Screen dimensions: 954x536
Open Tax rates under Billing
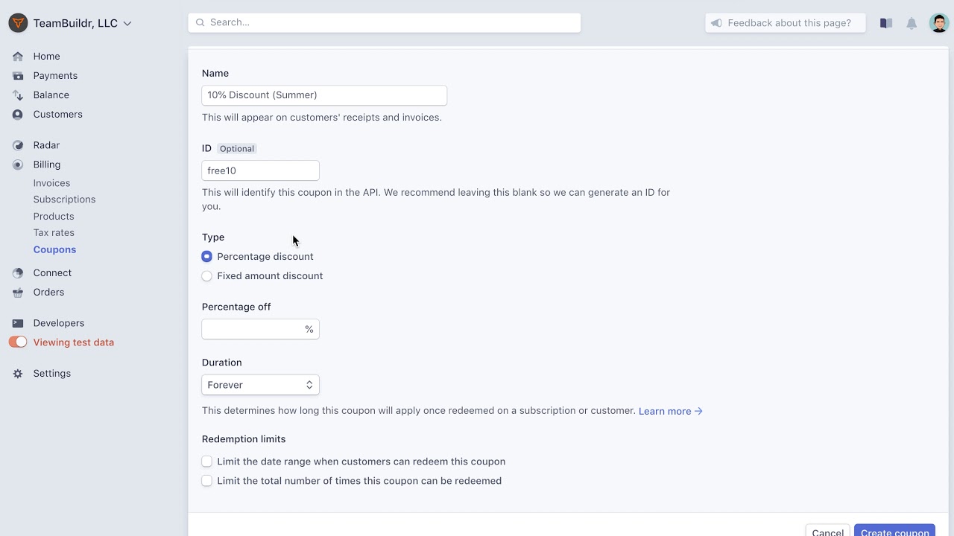click(x=54, y=233)
